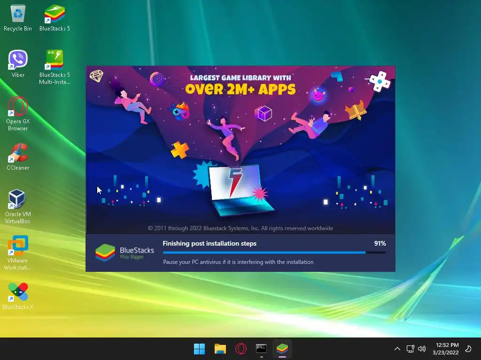Screen dimensions: 481x360
Task: Open Opera GX from the taskbar
Action: (x=241, y=349)
